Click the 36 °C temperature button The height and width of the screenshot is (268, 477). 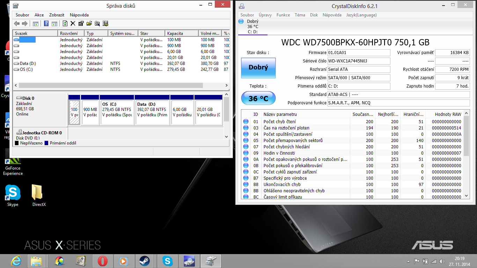pos(258,99)
